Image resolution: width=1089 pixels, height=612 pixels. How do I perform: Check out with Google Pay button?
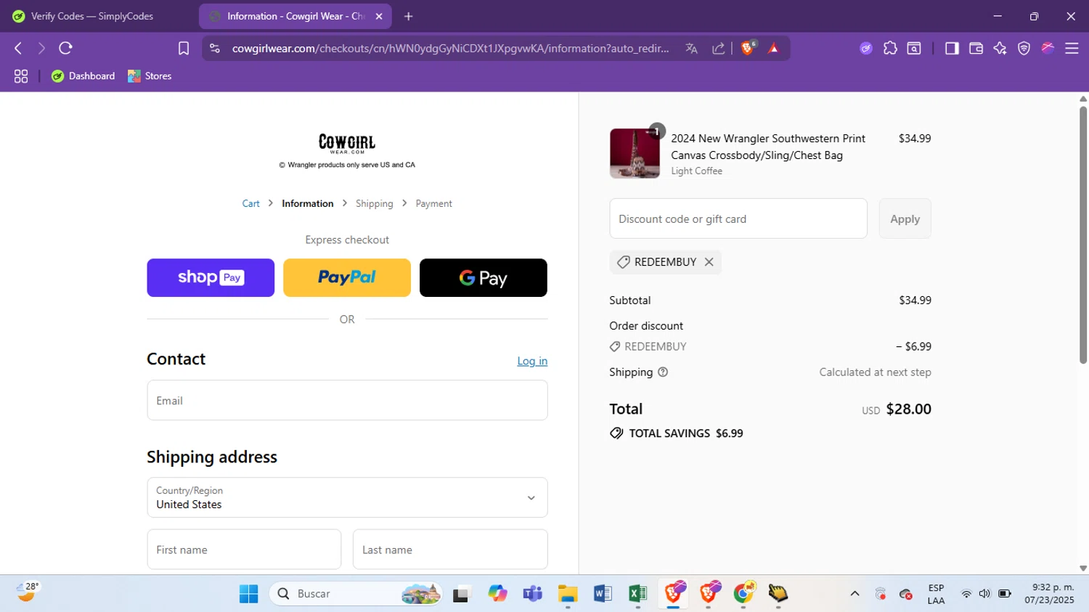[x=484, y=278]
